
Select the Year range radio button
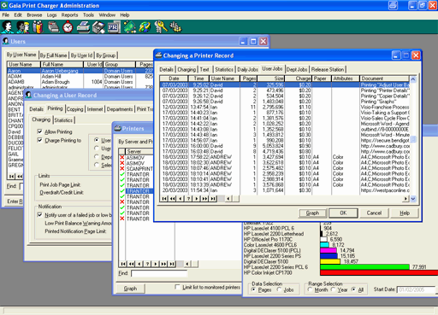click(x=333, y=289)
